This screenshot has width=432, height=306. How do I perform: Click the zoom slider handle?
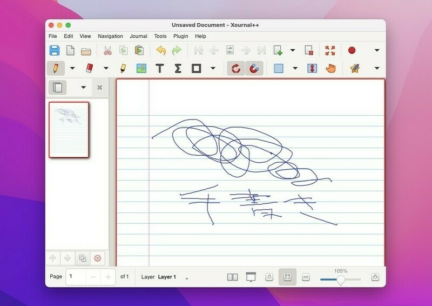341,280
